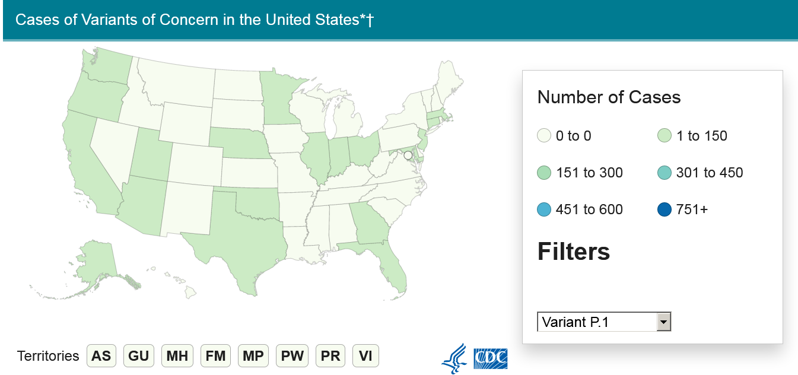Select the FM territory button
The width and height of the screenshot is (798, 375).
[x=215, y=356]
